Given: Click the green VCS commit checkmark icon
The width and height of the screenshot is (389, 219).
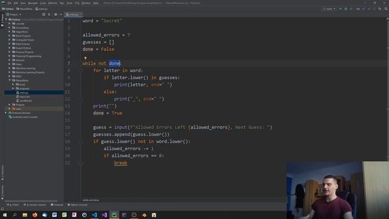Looking at the screenshot, I should (x=369, y=9).
